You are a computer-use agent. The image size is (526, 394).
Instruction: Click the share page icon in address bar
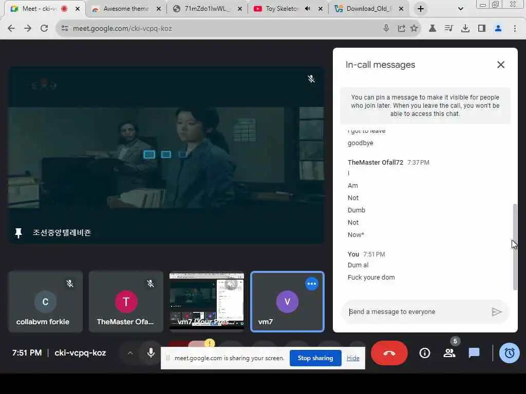point(401,29)
